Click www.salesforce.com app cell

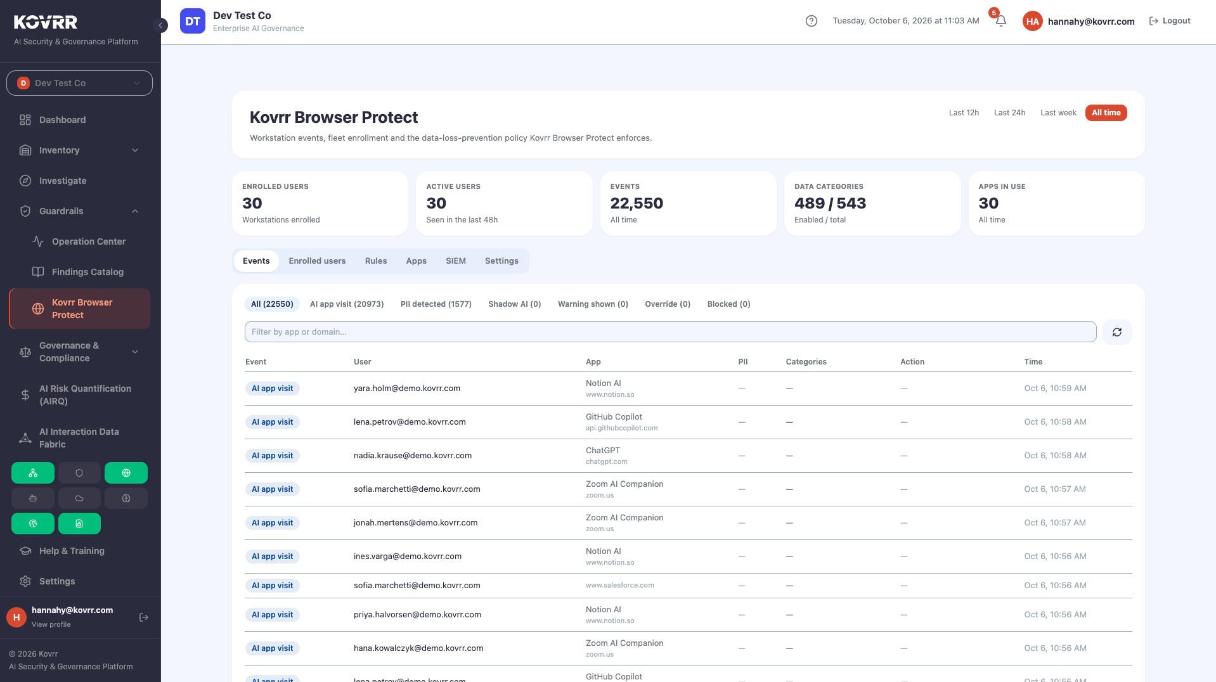coord(620,586)
